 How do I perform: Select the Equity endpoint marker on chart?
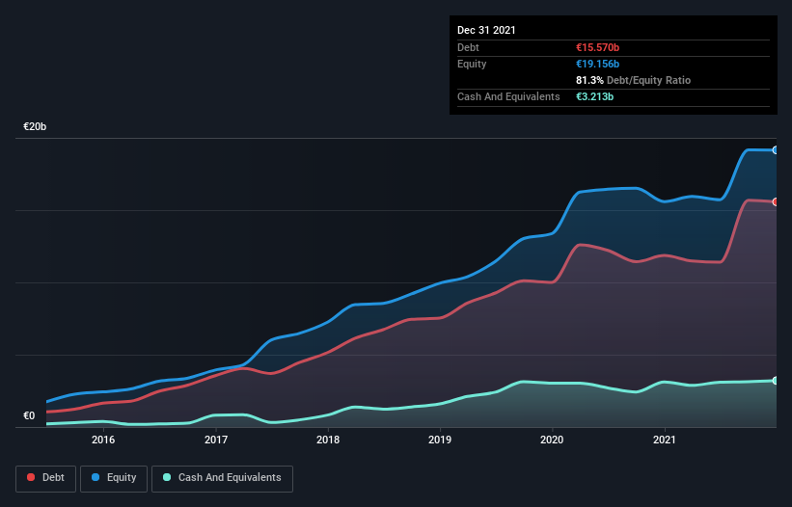tap(776, 150)
